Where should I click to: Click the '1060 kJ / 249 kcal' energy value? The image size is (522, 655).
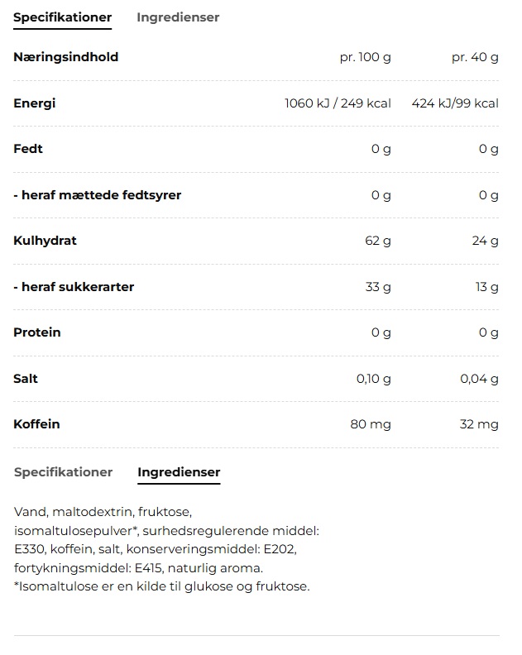tap(338, 103)
